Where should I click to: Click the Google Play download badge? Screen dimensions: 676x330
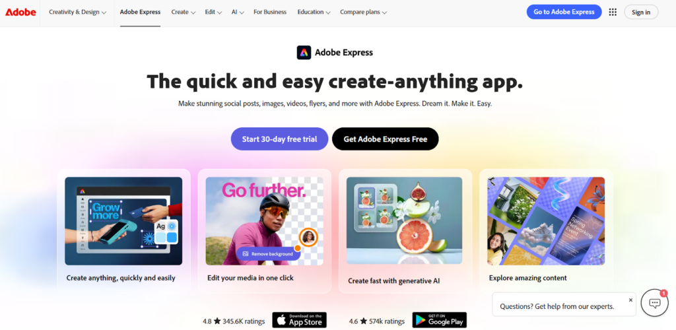439,320
